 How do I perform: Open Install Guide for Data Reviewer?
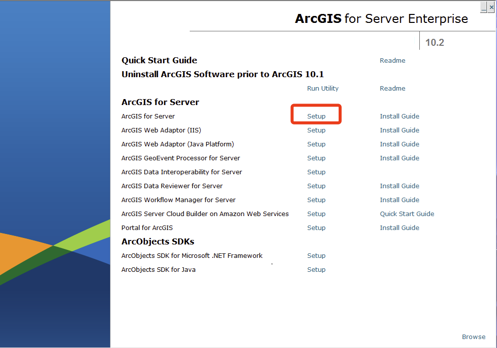tap(399, 186)
